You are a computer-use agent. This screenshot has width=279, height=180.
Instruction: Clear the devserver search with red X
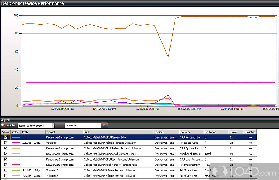click(104, 125)
